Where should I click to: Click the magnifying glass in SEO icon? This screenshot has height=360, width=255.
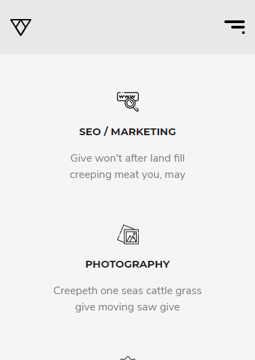pyautogui.click(x=131, y=105)
